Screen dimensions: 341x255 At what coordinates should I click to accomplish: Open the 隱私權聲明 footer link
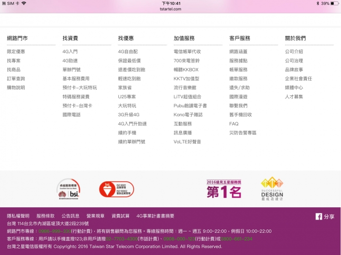18,216
